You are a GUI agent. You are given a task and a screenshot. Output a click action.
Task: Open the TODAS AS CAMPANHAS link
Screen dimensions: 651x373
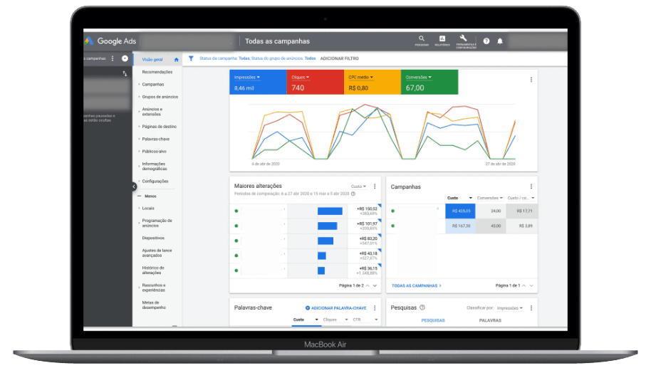[x=417, y=285]
